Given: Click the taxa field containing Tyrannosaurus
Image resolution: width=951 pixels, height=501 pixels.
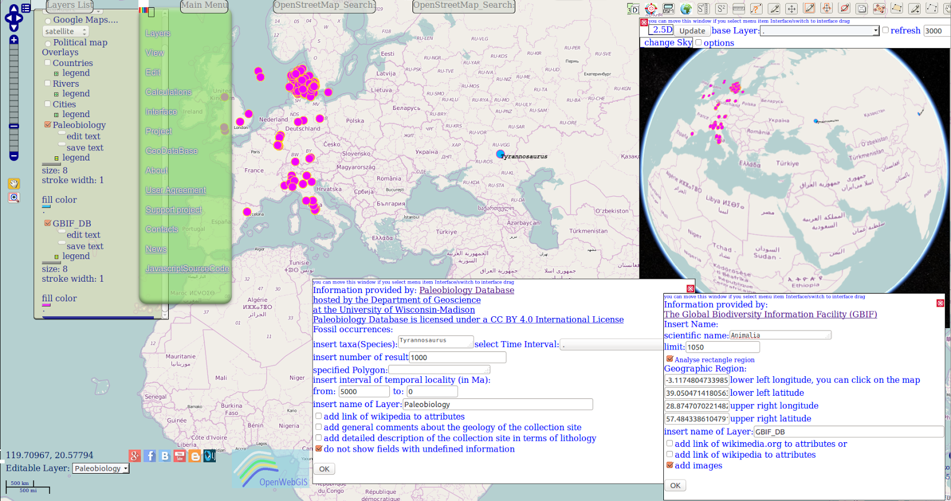Looking at the screenshot, I should [x=436, y=342].
